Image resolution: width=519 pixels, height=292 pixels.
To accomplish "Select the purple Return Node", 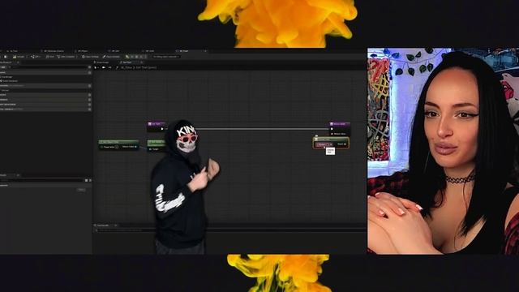I will [340, 128].
